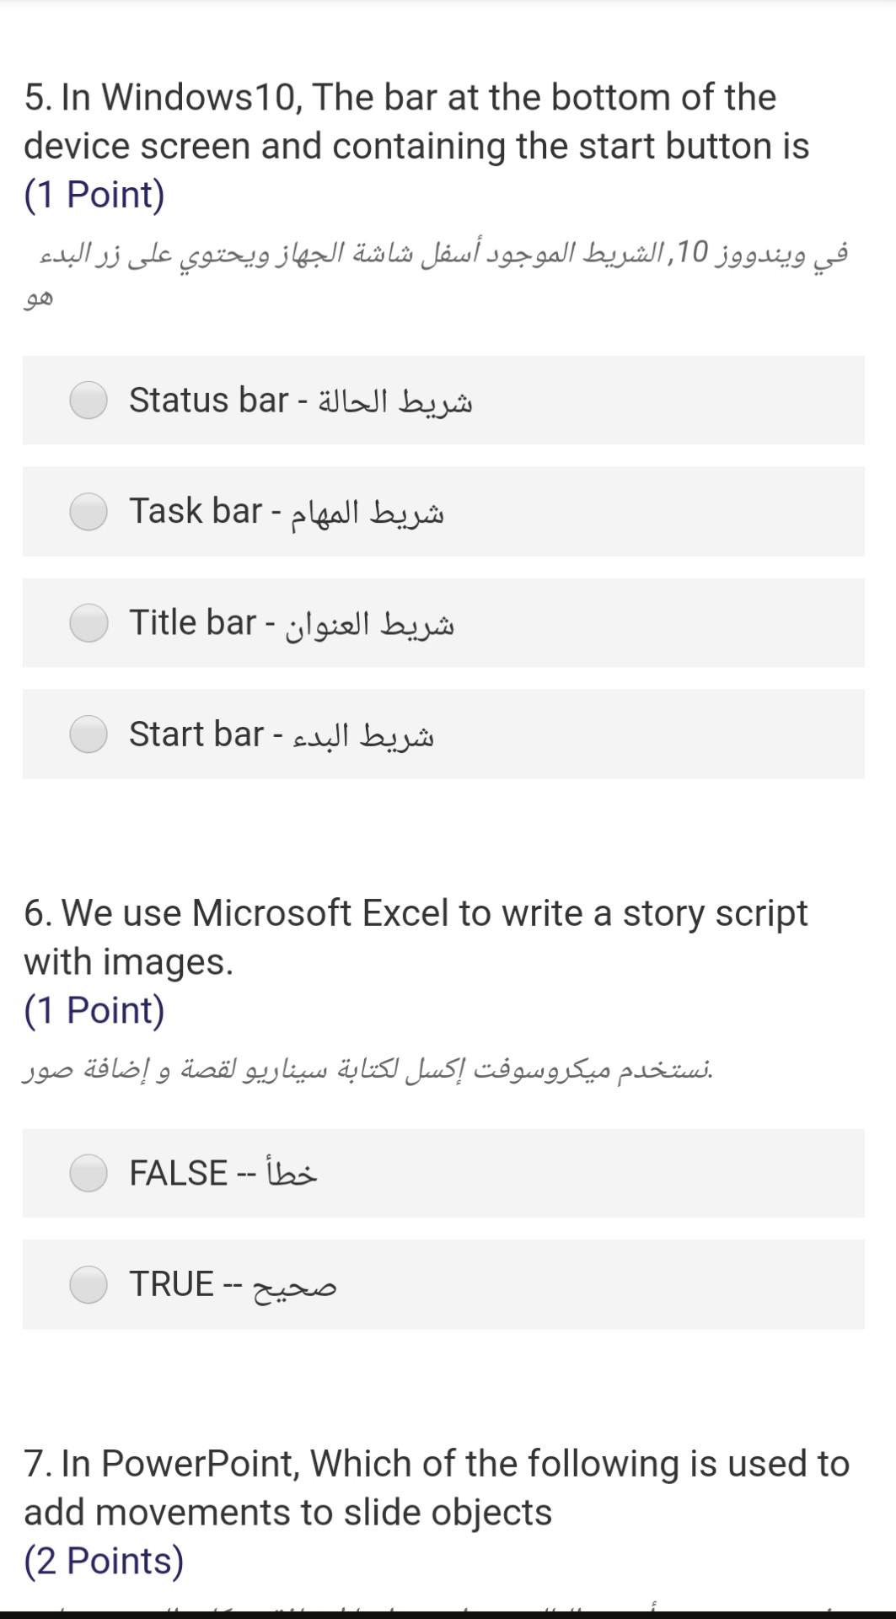Click the 'FALSE -- خطأ' answer label
Screen dimensions: 896x1619
pos(223,1173)
